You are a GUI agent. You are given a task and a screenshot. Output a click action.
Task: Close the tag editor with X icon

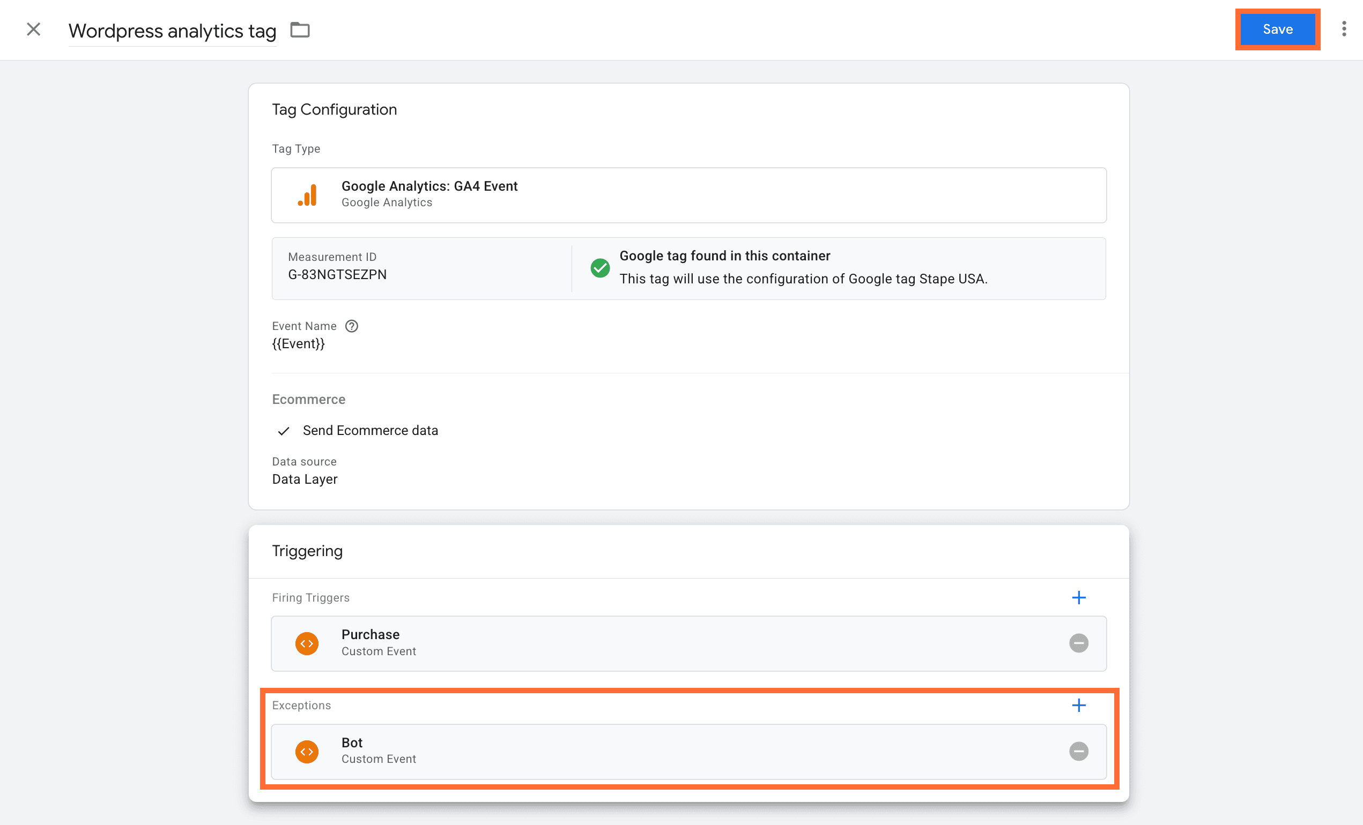34,29
